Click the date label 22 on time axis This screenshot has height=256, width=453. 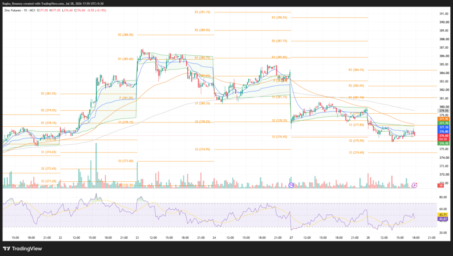pyautogui.click(x=60, y=238)
